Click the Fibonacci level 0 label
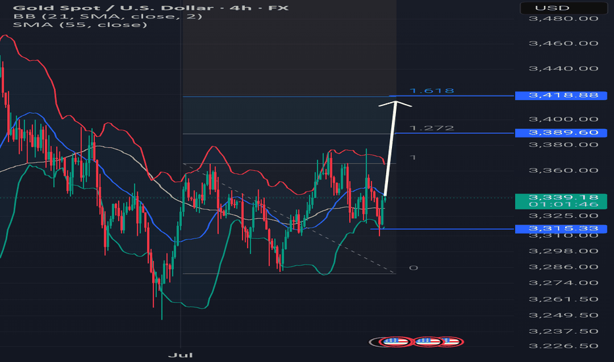This screenshot has height=362, width=614. point(414,268)
